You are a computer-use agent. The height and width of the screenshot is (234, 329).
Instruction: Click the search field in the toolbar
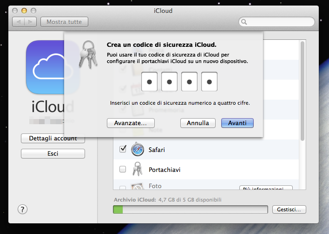[276, 22]
